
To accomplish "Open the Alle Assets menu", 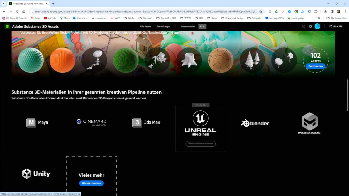I will point(145,27).
